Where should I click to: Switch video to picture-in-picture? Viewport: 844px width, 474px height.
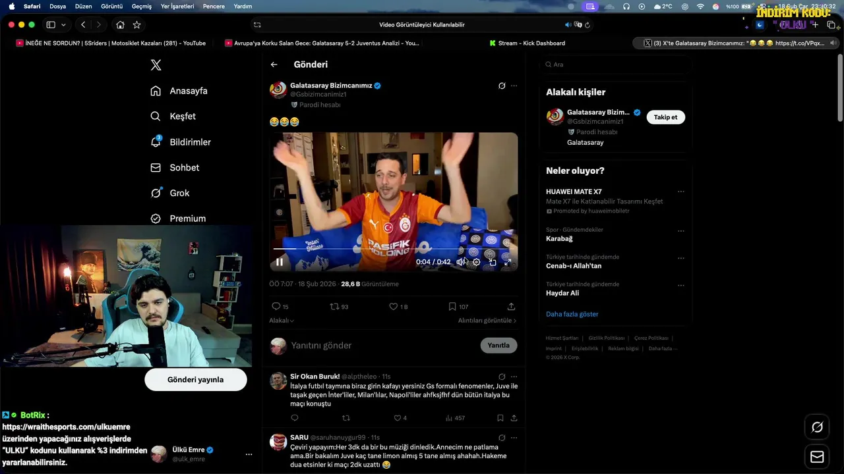492,262
